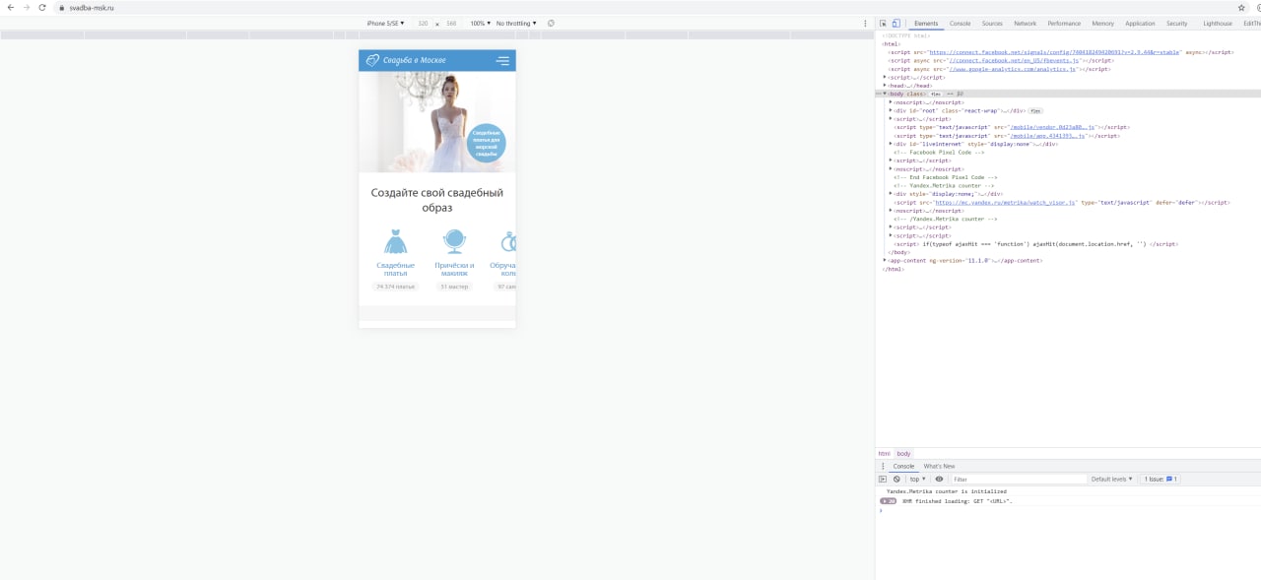
Task: Expand the div style display:none node
Action: click(891, 194)
